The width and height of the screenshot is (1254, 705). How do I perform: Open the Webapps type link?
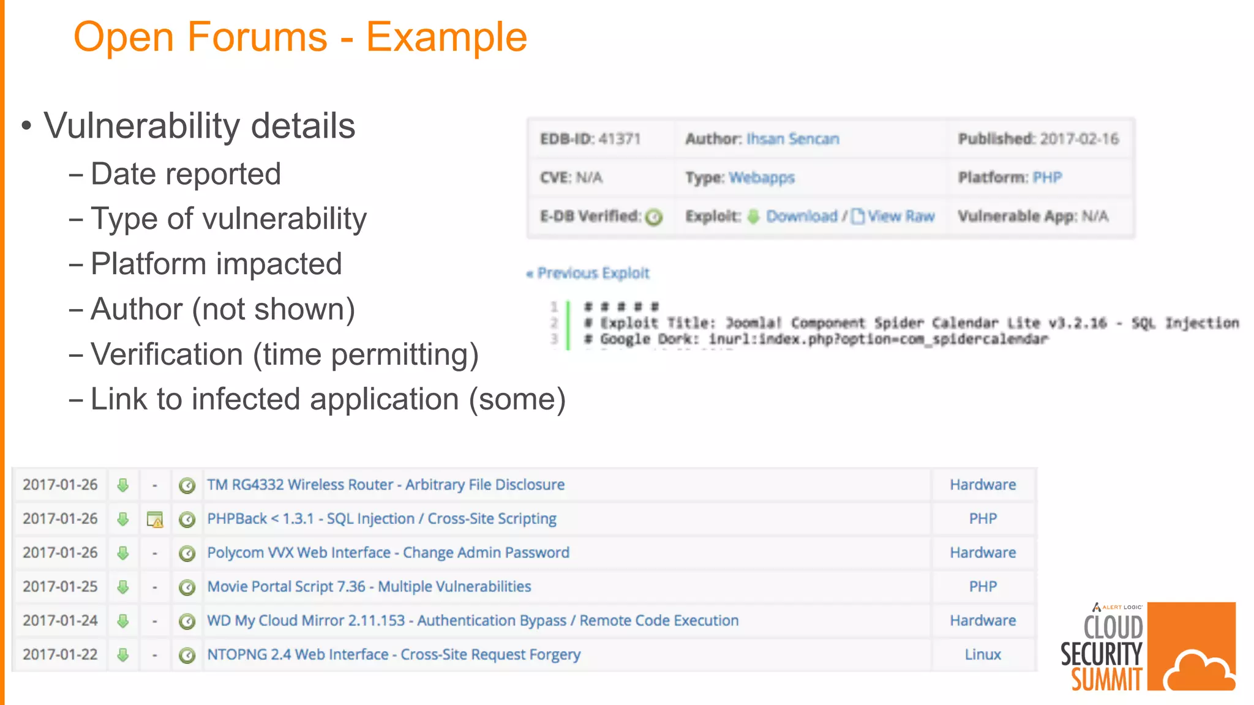(x=762, y=177)
